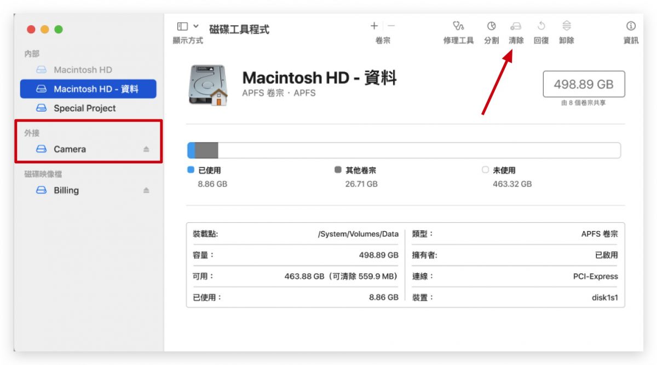The width and height of the screenshot is (657, 365).
Task: Click the 磁碟映像檔 section header
Action: [x=43, y=174]
